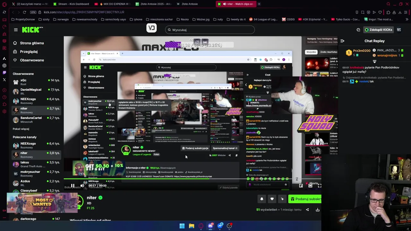
Task: Go to Strona główna
Action: (32, 43)
